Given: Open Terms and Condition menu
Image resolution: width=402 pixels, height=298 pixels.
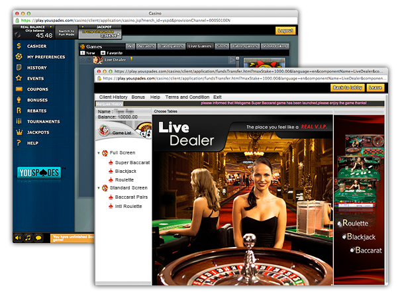Looking at the screenshot, I should pyautogui.click(x=187, y=97).
